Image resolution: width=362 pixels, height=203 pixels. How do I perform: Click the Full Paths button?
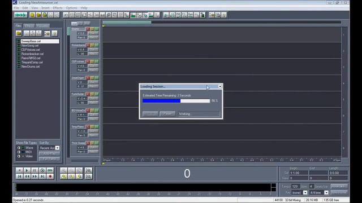49,159
